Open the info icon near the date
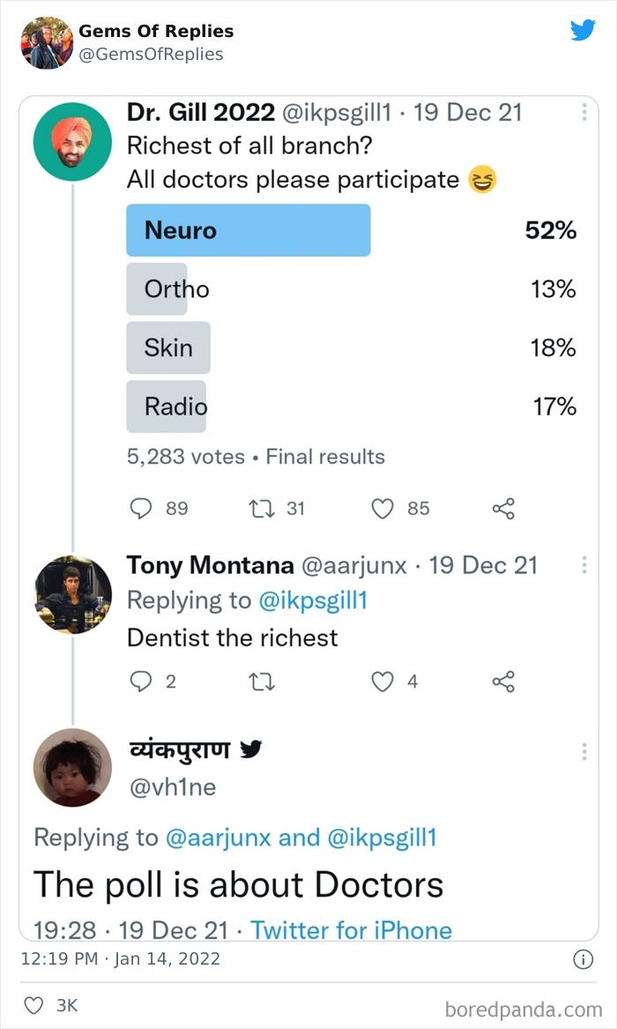The height and width of the screenshot is (1029, 617). [583, 960]
